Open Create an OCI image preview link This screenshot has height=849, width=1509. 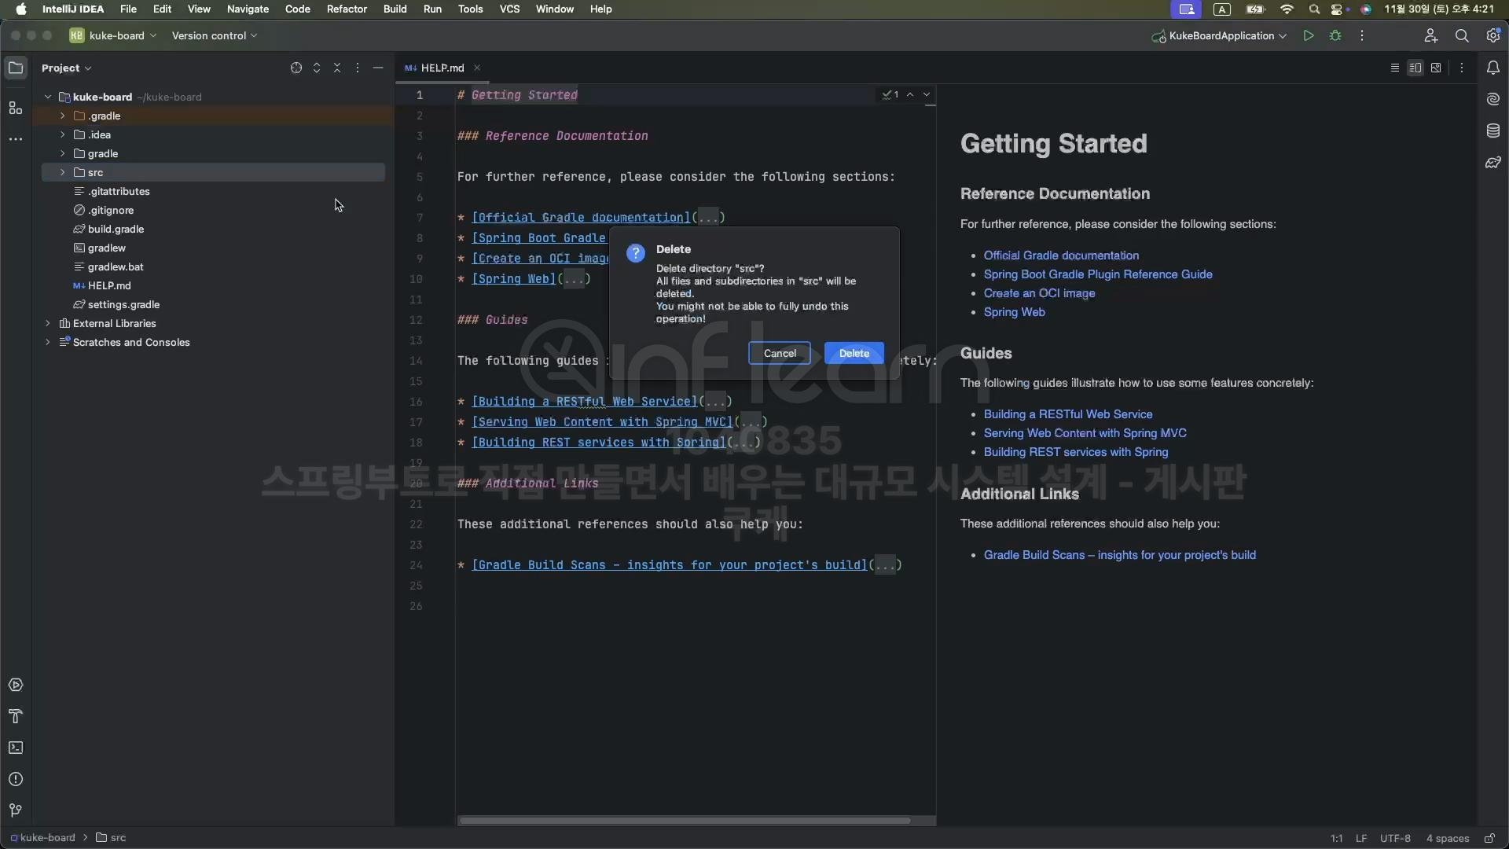point(1039,293)
